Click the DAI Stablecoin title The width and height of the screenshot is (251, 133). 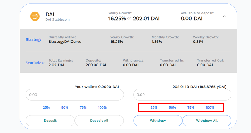coord(50,14)
